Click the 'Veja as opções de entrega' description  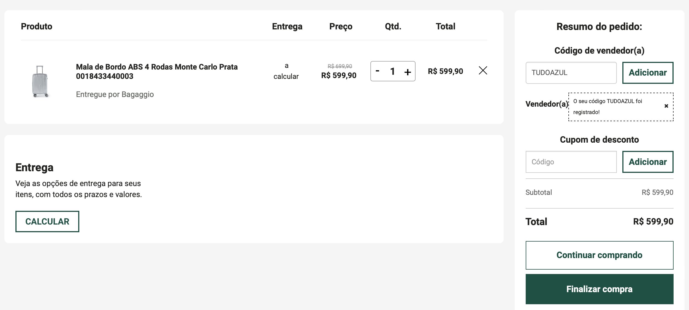(x=78, y=189)
